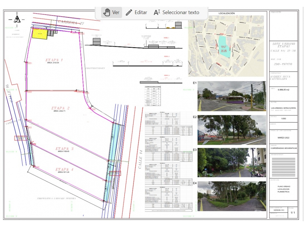
Task: Click the CONSTRUCCIONES label on plan
Action: click(x=95, y=68)
